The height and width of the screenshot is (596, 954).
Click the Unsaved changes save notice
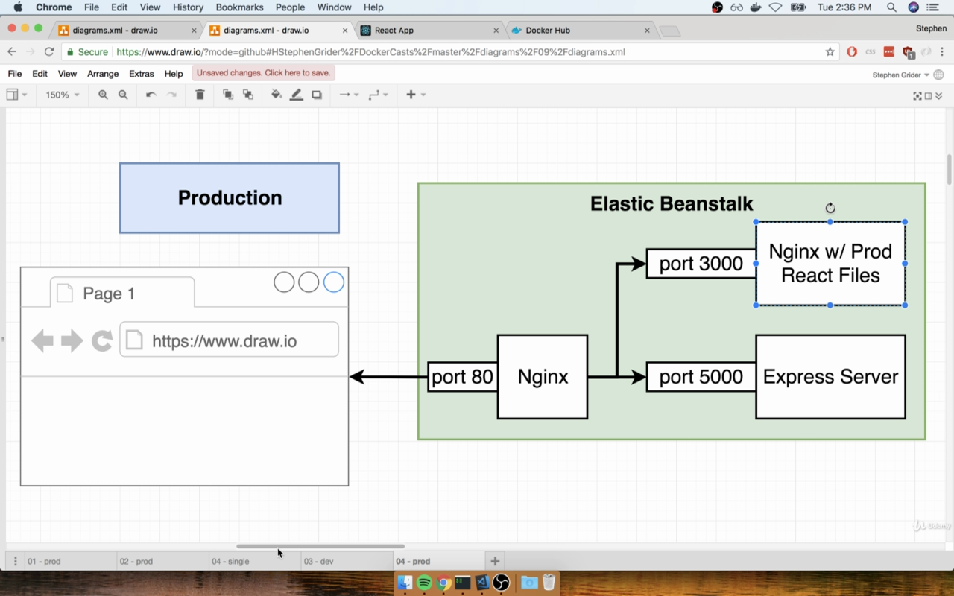263,73
